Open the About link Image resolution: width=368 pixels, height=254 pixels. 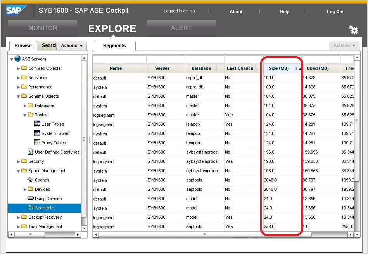(x=236, y=12)
